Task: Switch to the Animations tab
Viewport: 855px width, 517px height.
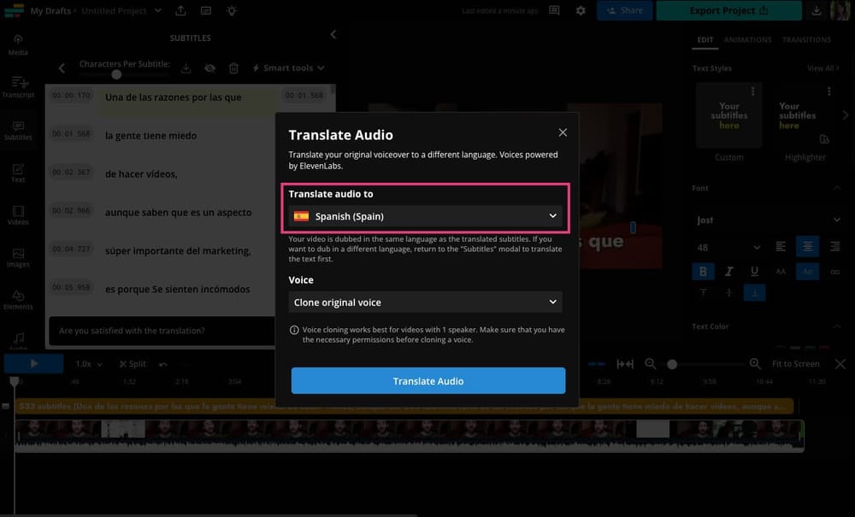Action: [748, 39]
